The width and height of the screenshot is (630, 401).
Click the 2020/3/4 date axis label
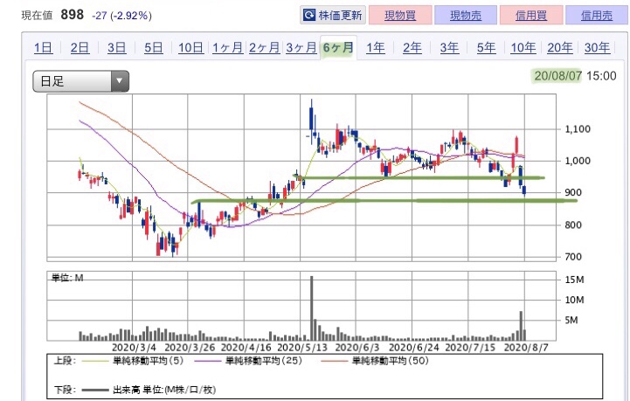[x=134, y=348]
